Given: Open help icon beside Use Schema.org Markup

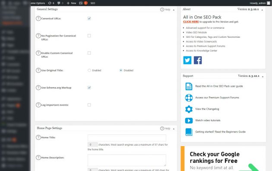Looking at the screenshot, I should pyautogui.click(x=38, y=88).
